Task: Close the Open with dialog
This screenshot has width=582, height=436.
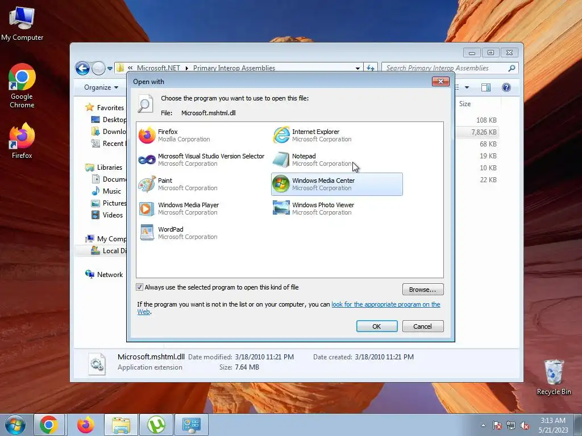Action: pyautogui.click(x=440, y=81)
